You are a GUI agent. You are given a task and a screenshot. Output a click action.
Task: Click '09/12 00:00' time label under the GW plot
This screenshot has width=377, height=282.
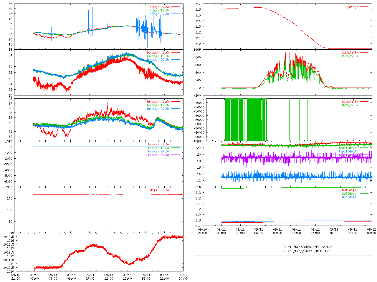coord(372,231)
